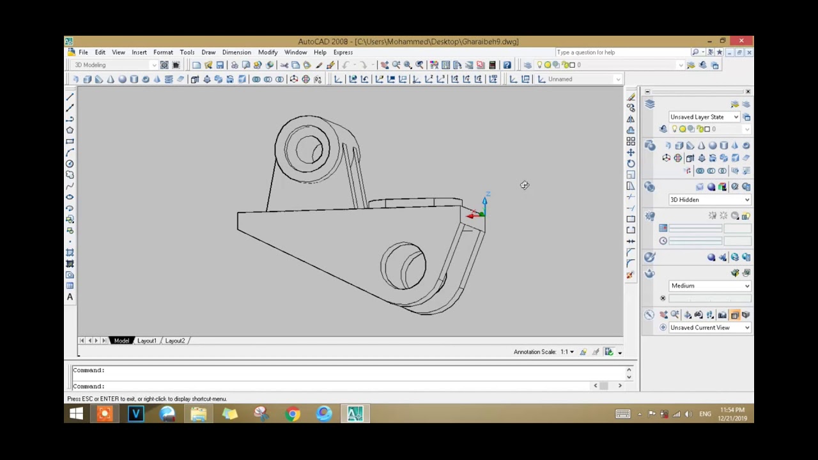The width and height of the screenshot is (818, 460).
Task: Toggle lightbulb layer on/off in Layers toolbar
Action: (540, 65)
